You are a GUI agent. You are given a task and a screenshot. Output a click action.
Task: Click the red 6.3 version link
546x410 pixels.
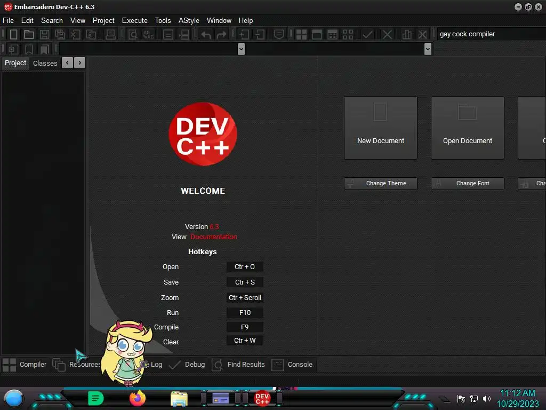tap(214, 226)
